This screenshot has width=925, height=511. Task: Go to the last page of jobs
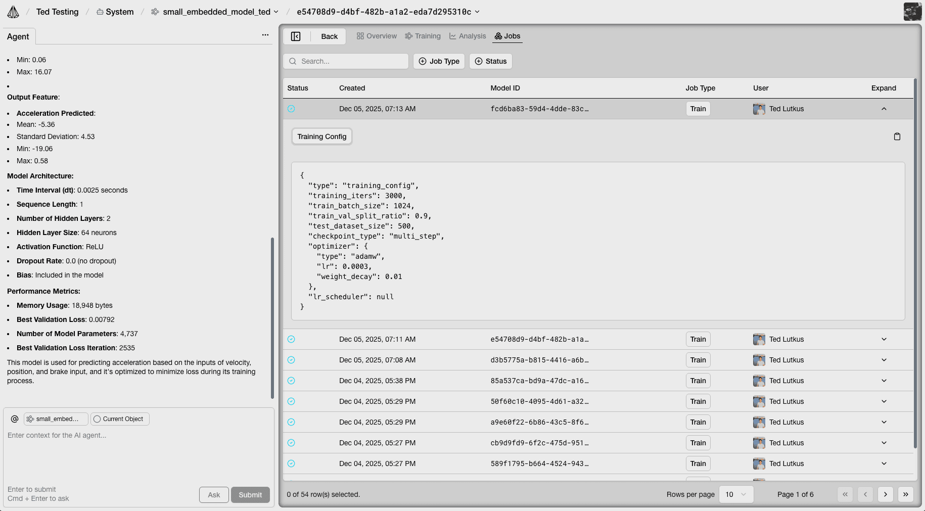click(x=905, y=494)
